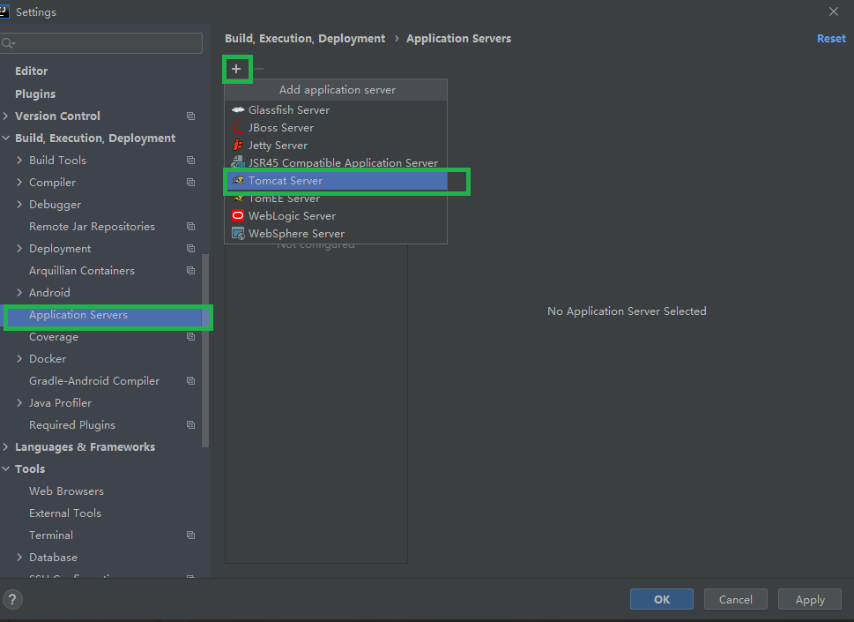Open the Editor settings category
Image resolution: width=854 pixels, height=622 pixels.
31,71
